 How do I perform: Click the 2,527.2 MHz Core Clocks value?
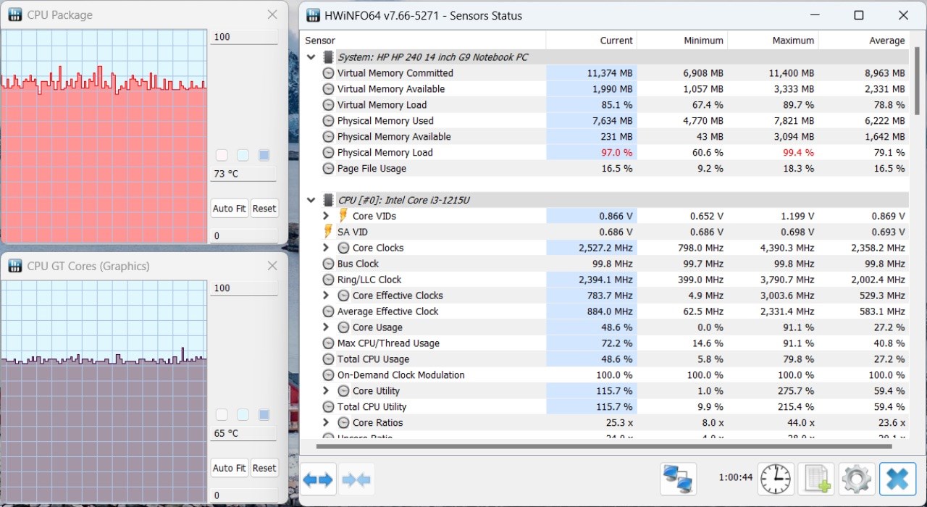click(x=605, y=248)
